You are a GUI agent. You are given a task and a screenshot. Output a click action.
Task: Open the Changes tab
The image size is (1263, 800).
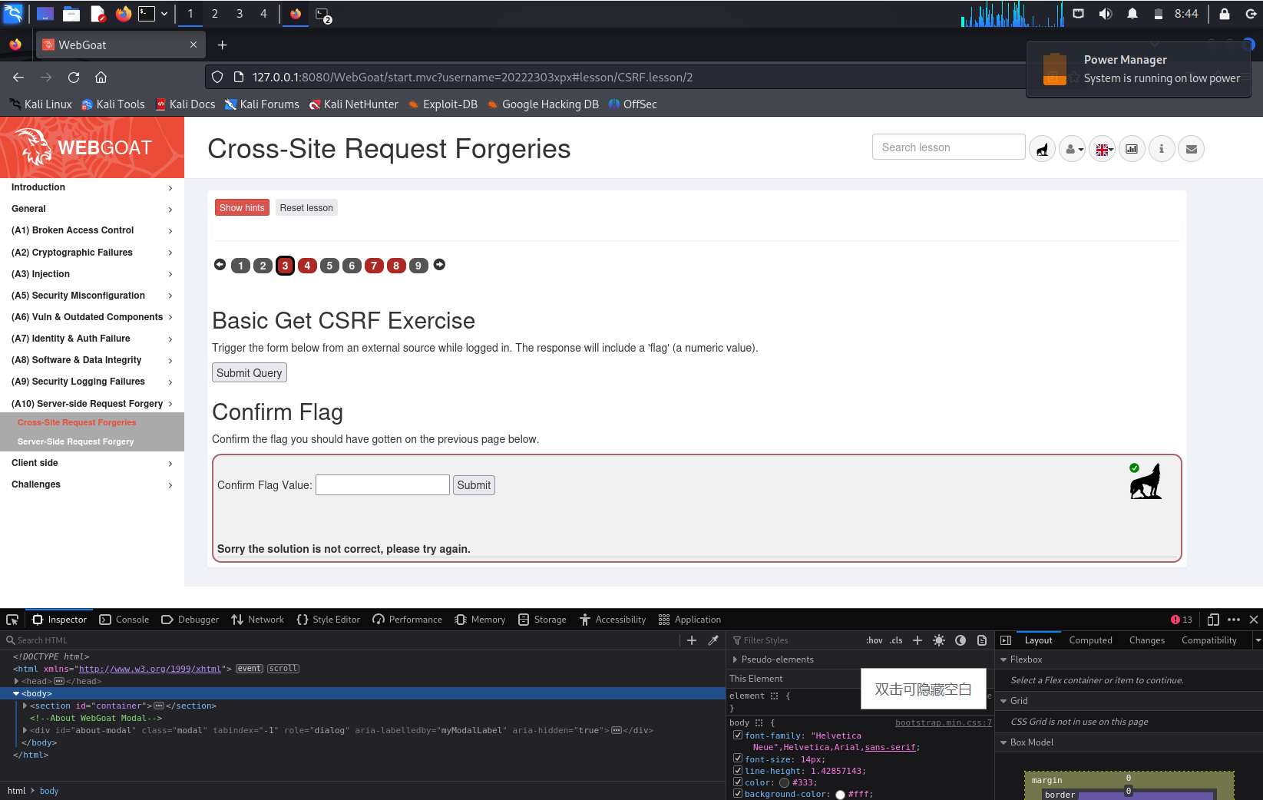1146,640
